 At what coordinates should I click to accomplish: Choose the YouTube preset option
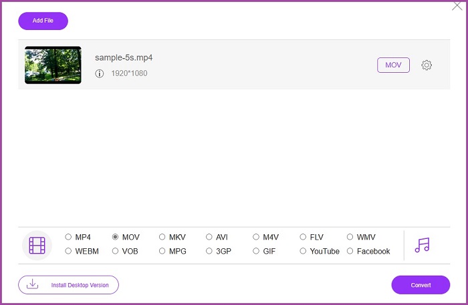pyautogui.click(x=303, y=252)
